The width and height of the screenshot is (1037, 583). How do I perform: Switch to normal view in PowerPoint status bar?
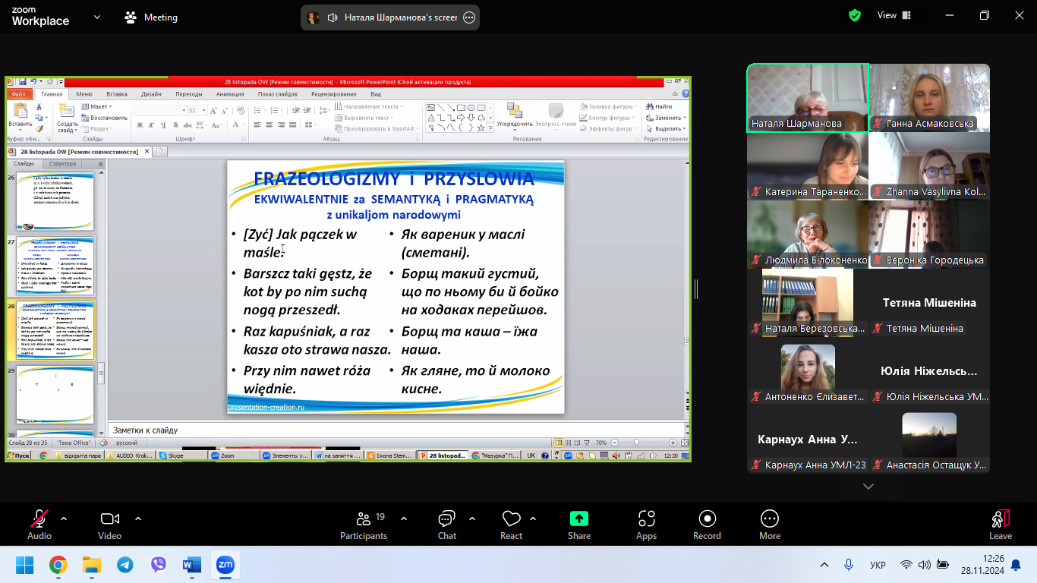coord(559,442)
